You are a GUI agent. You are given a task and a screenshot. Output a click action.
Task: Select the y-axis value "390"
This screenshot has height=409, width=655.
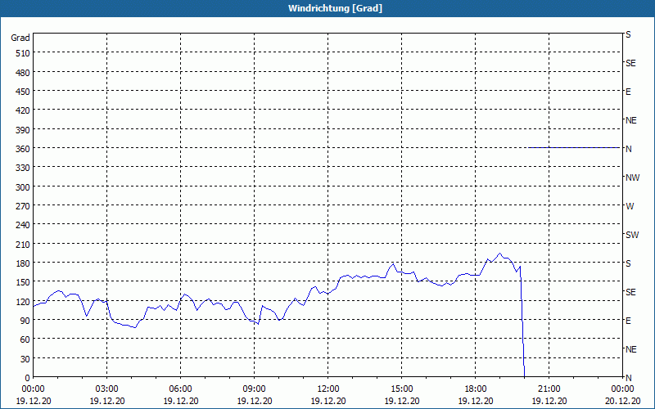click(23, 130)
